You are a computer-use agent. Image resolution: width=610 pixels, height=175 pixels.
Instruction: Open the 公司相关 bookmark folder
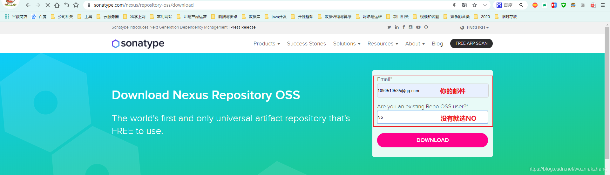[62, 17]
